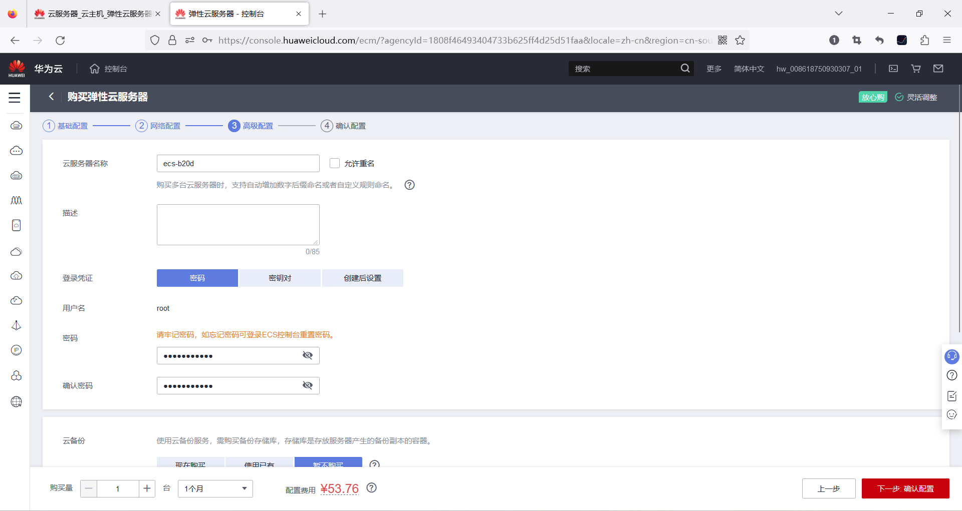Click the 密码 input field
This screenshot has width=962, height=511.
[238, 355]
